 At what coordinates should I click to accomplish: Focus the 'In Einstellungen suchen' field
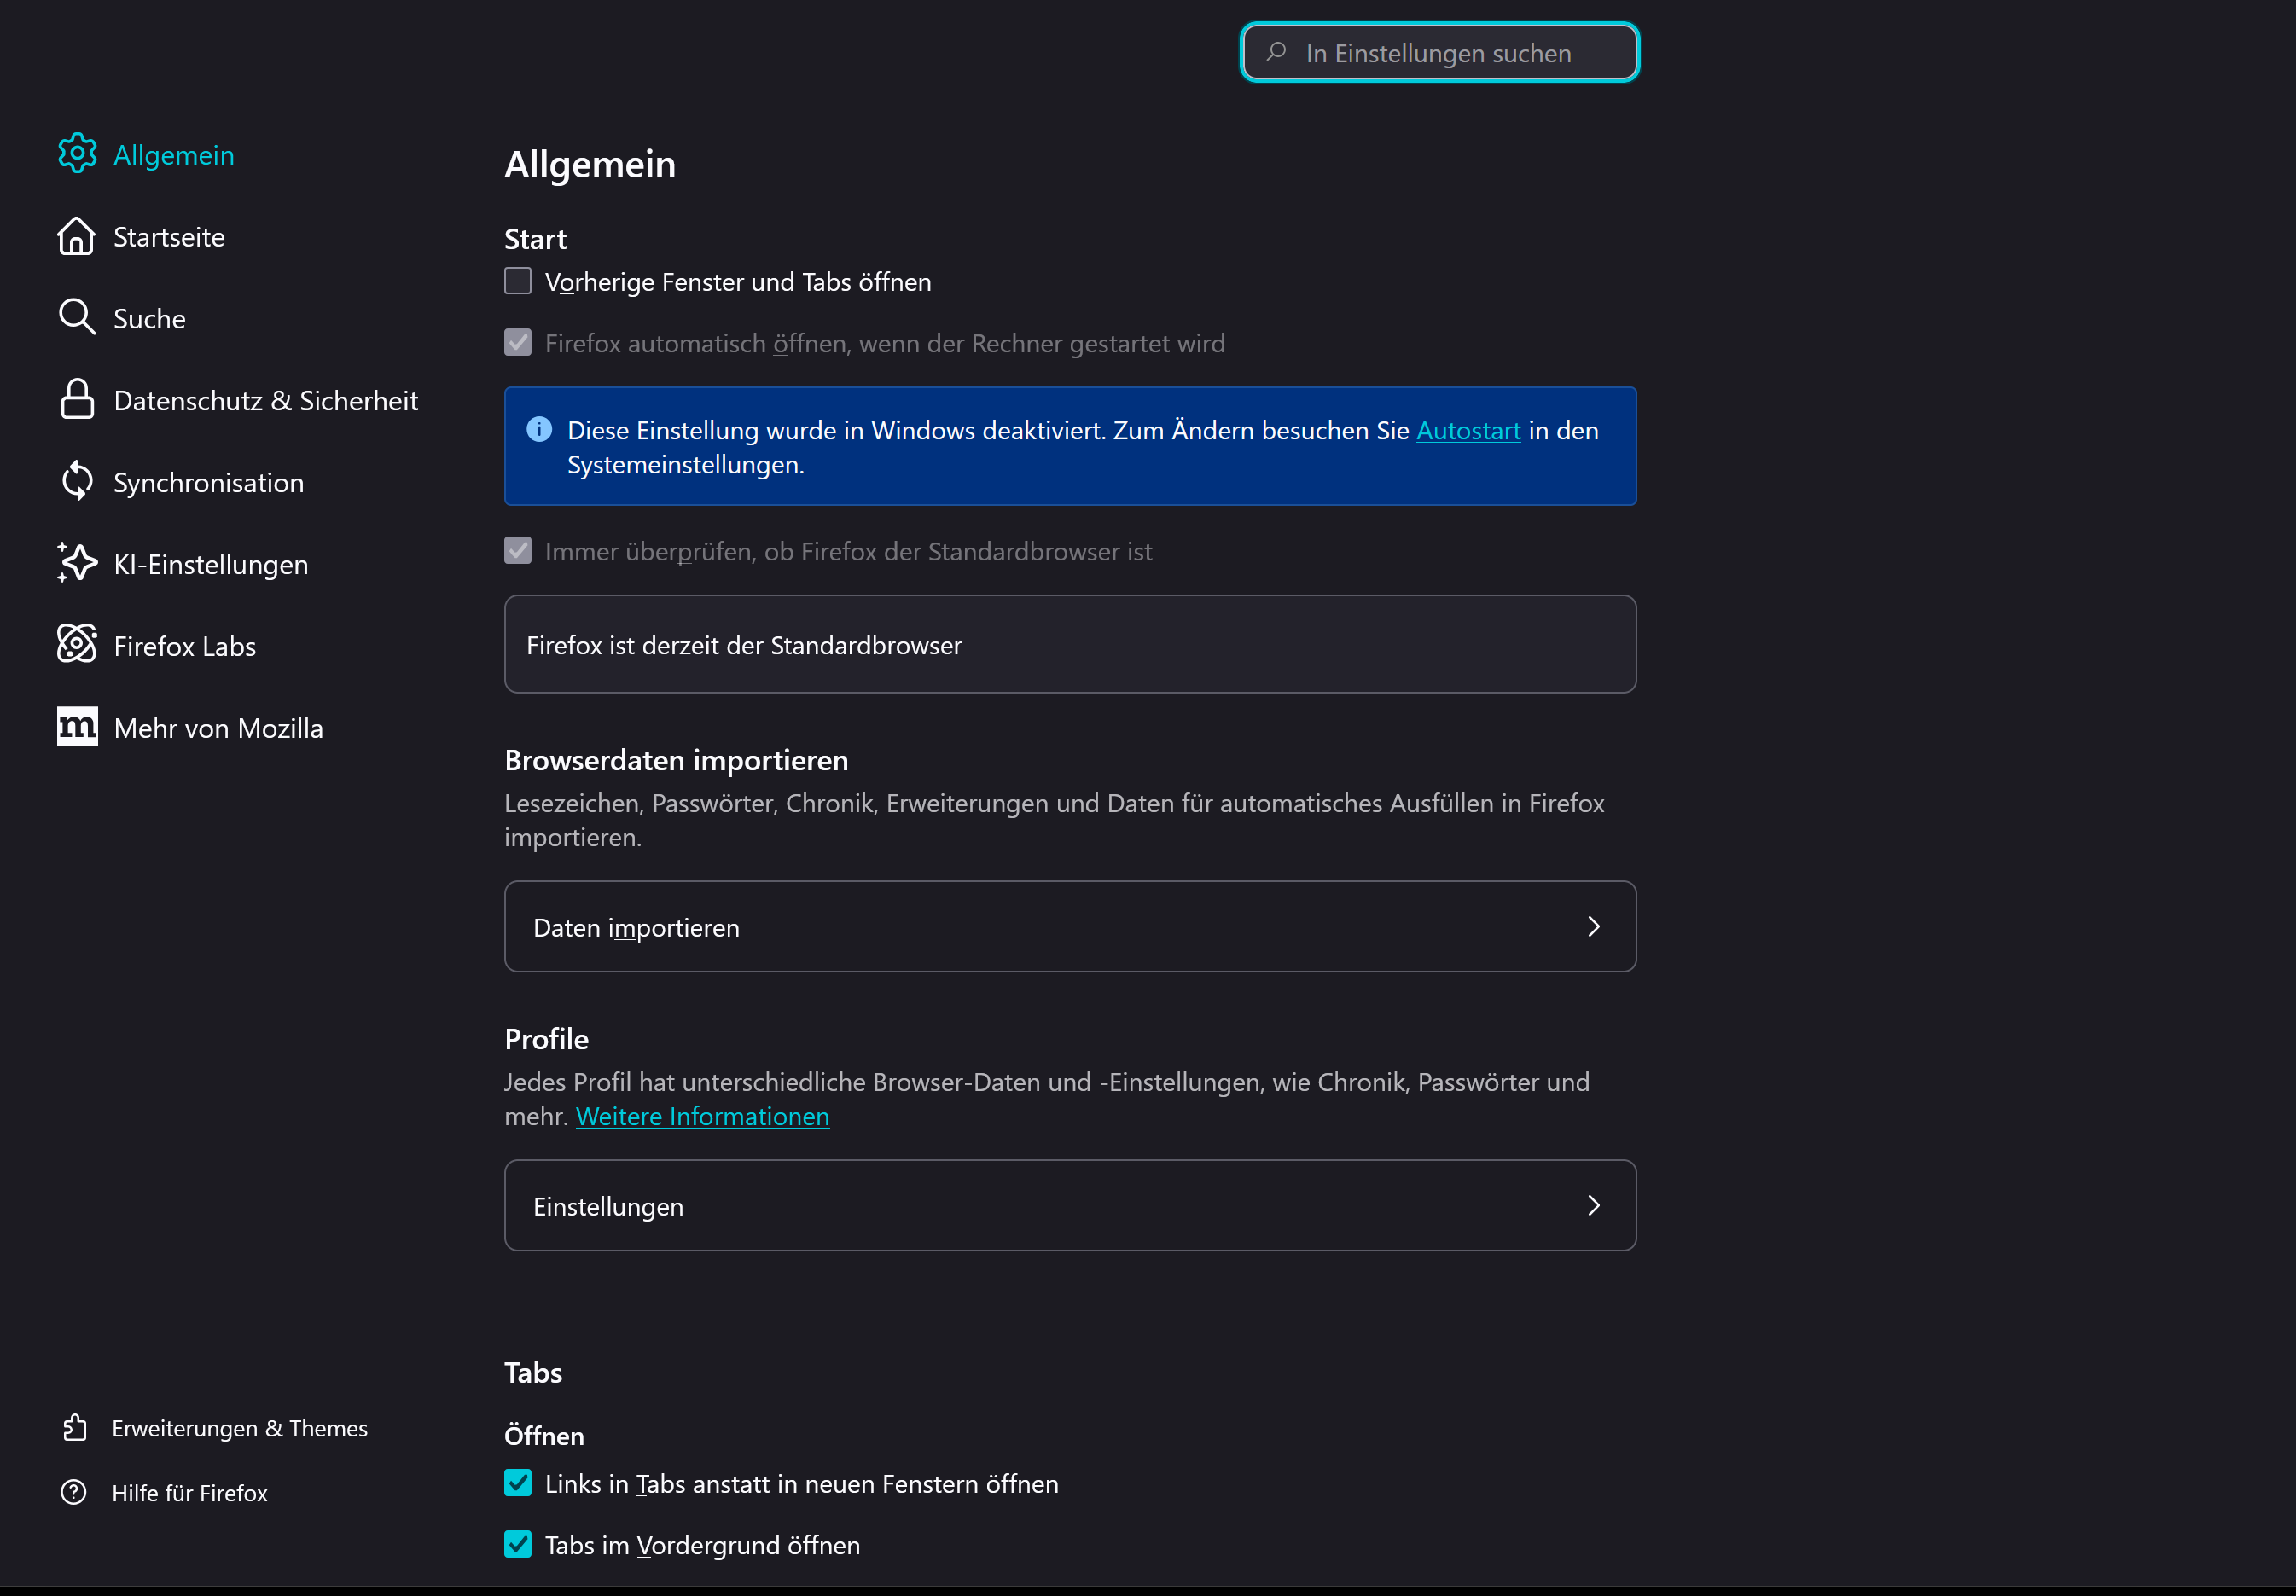[1439, 52]
